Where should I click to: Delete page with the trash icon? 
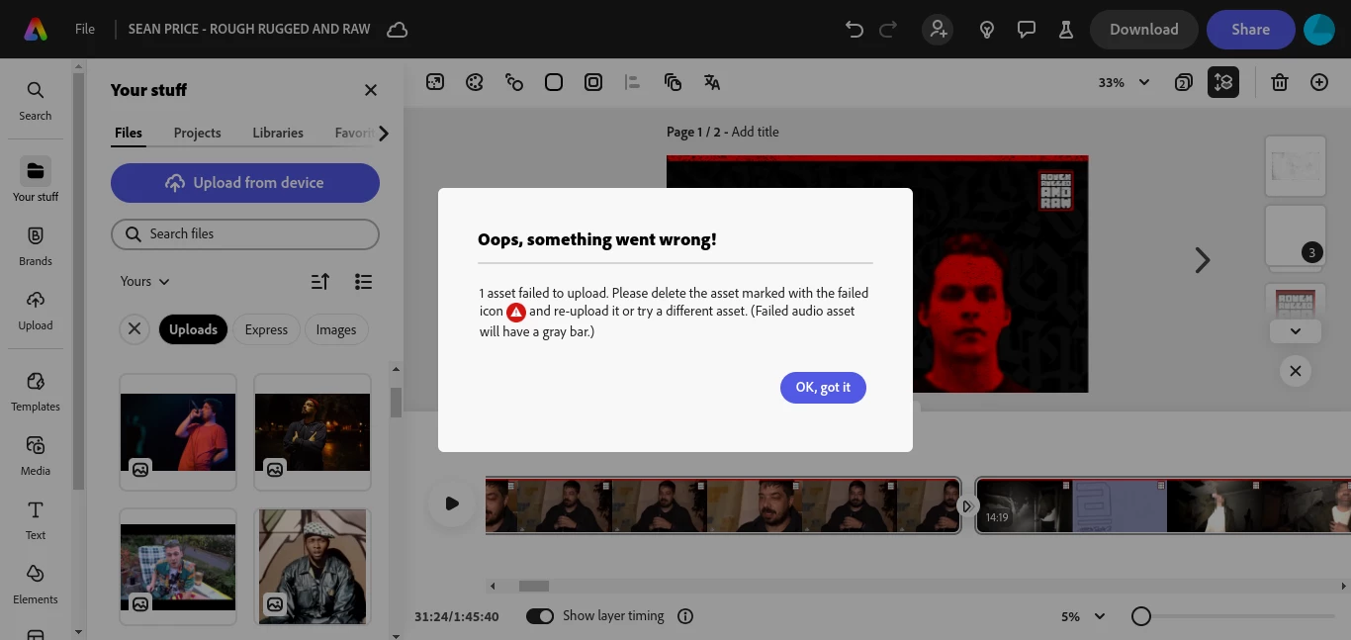(x=1280, y=82)
